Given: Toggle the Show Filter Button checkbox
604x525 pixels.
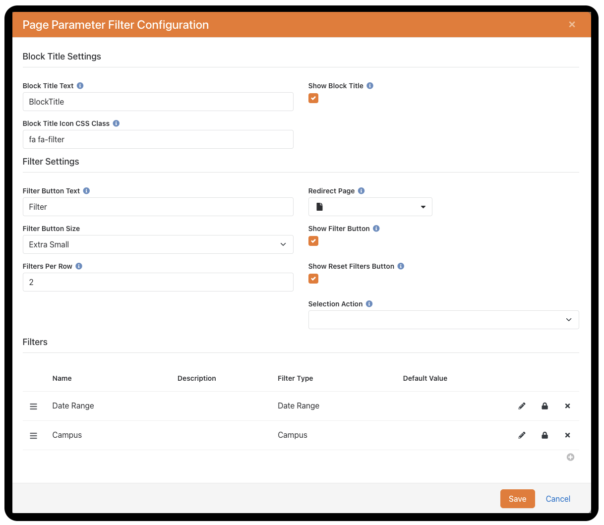Looking at the screenshot, I should [313, 241].
